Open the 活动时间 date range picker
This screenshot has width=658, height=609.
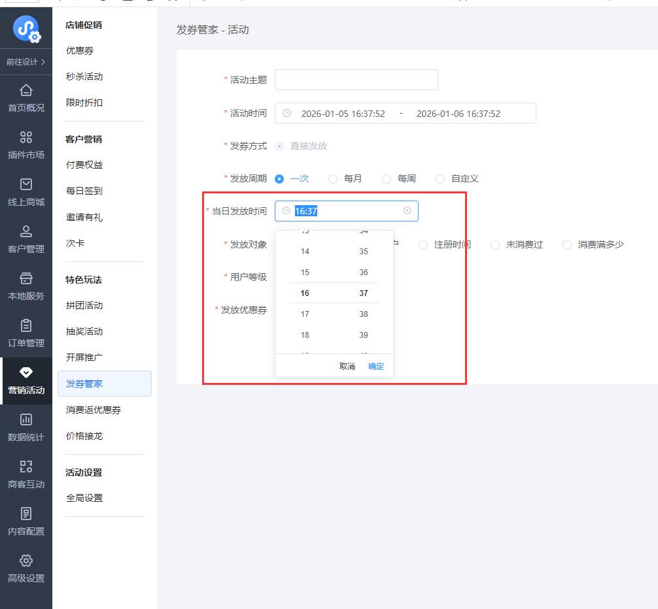(x=405, y=113)
